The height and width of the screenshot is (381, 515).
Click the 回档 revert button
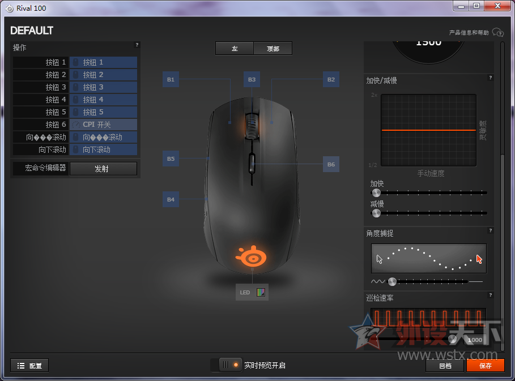coord(445,365)
